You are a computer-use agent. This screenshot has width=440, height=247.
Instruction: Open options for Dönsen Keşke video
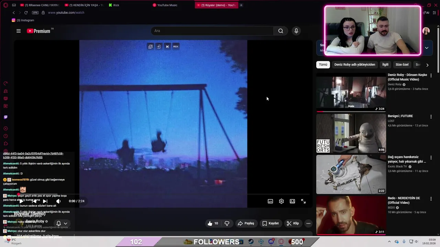(x=431, y=75)
